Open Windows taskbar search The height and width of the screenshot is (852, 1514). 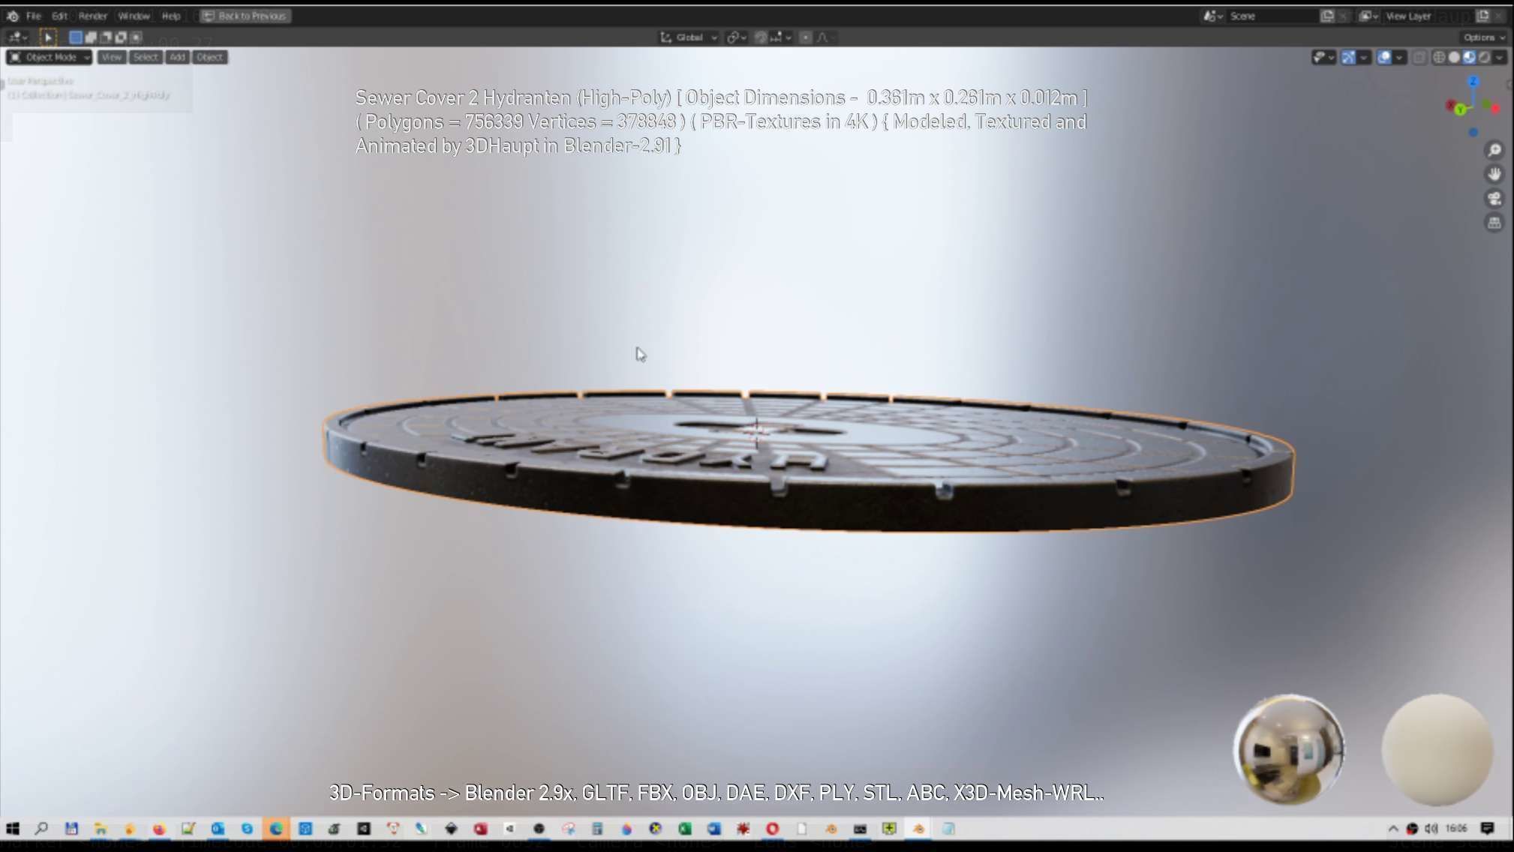point(41,829)
